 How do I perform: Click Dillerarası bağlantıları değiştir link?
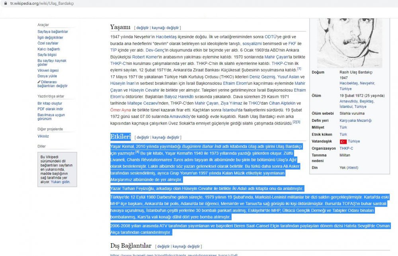[x=53, y=84]
